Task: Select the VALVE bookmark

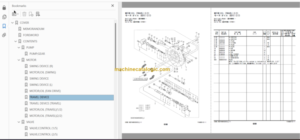Action: 30,122
